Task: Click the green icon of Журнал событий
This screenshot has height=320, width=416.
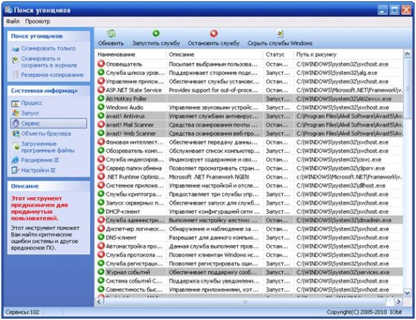Action: pos(101,272)
